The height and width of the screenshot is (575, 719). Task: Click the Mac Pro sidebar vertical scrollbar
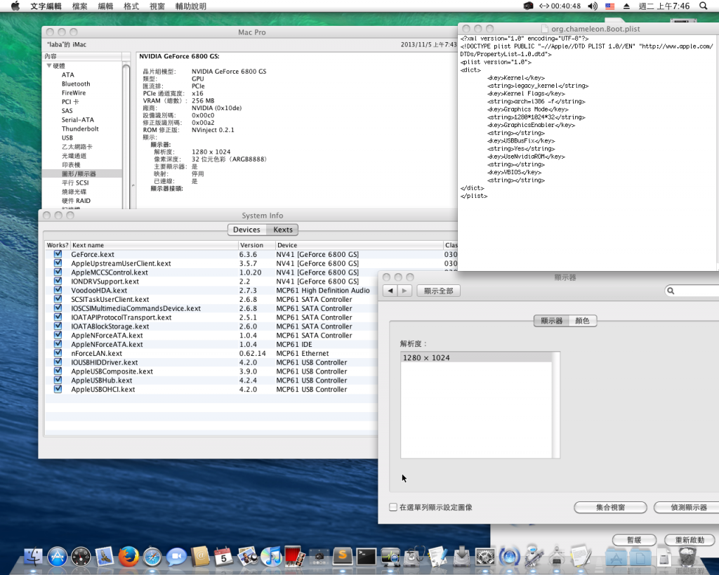click(x=126, y=136)
